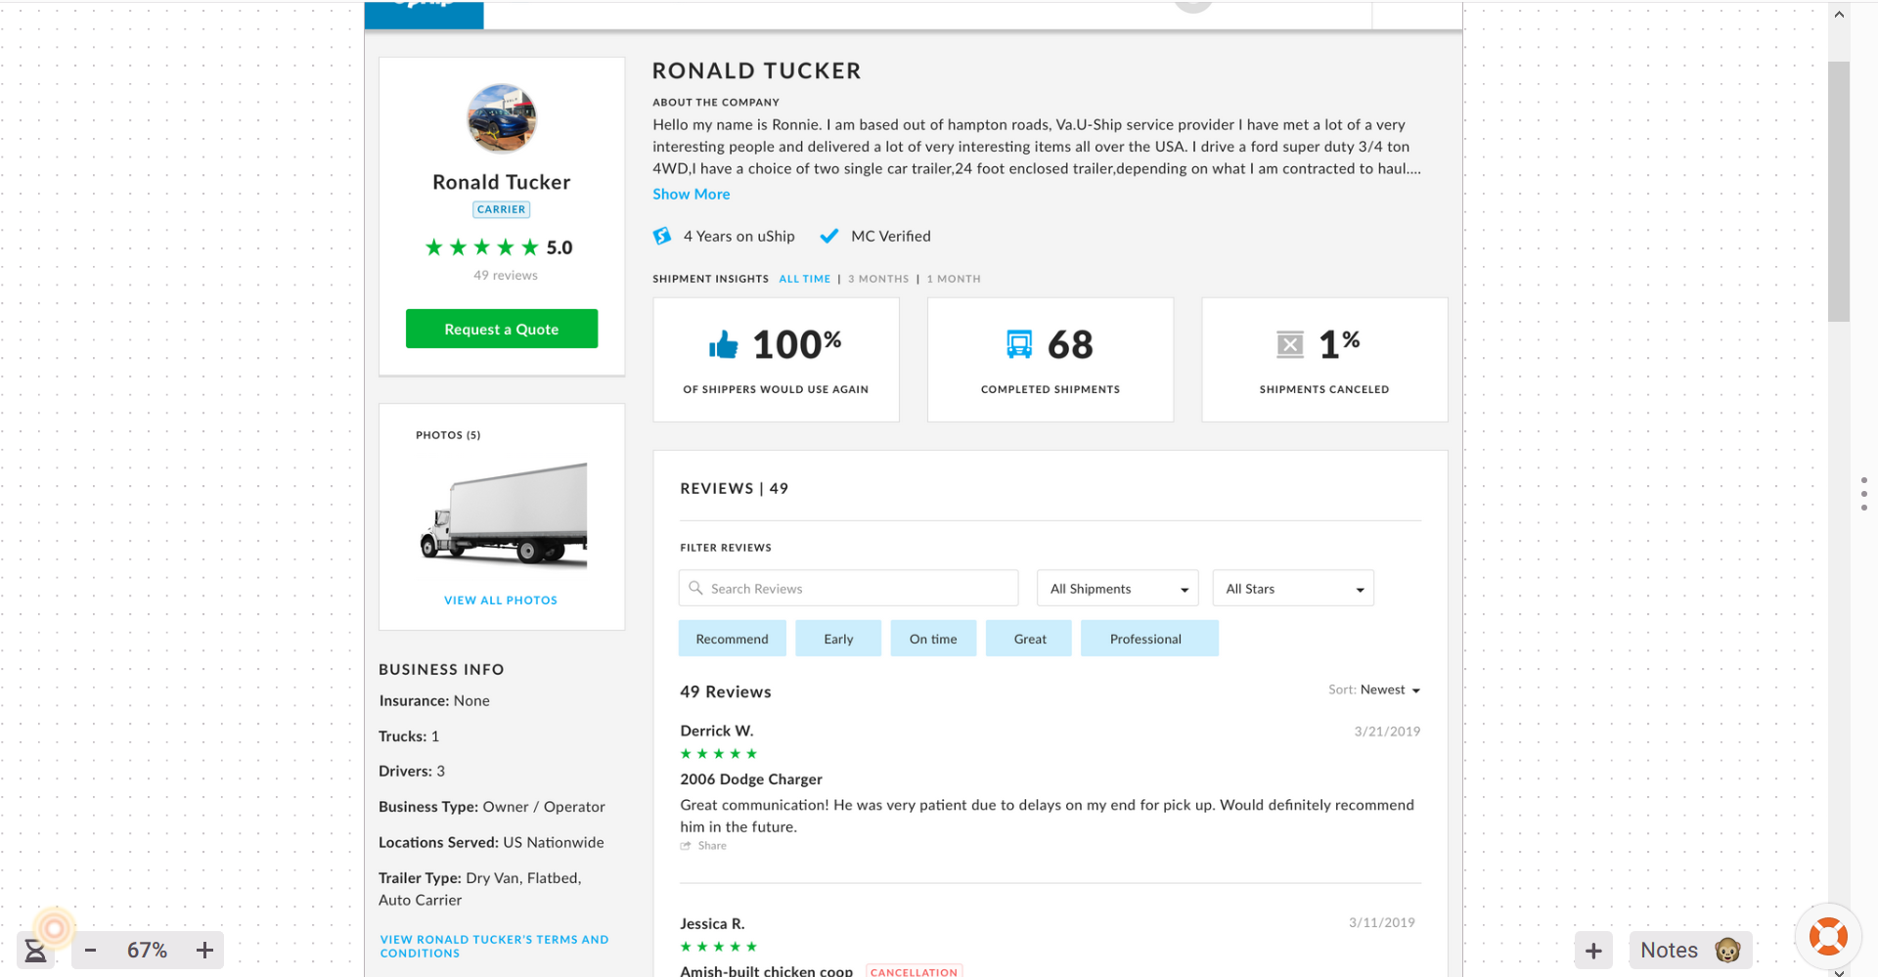Click the thumbs-up shipper approval icon
1878x977 pixels.
[724, 343]
